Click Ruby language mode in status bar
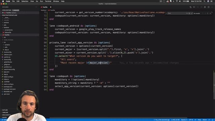 pos(200,120)
